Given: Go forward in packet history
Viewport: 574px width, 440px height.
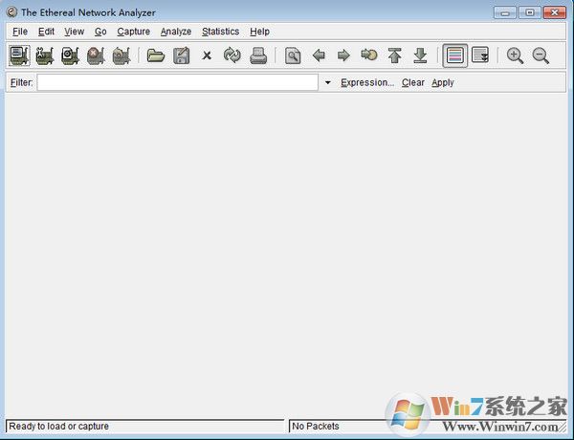Looking at the screenshot, I should point(343,55).
